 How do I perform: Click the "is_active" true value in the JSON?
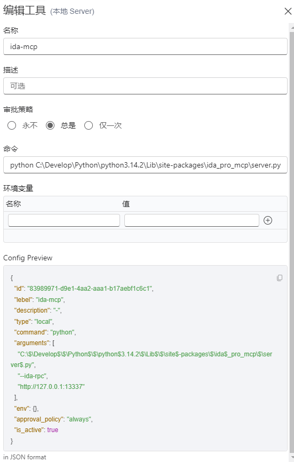pos(53,430)
